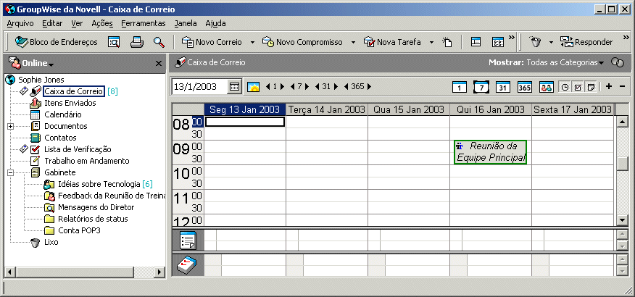Viewport: 635px width, 297px height.
Task: Open the Lista de Verificação folder
Action: 78,149
